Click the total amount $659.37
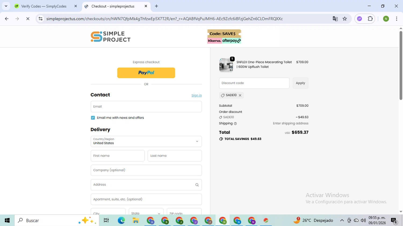 (300, 132)
